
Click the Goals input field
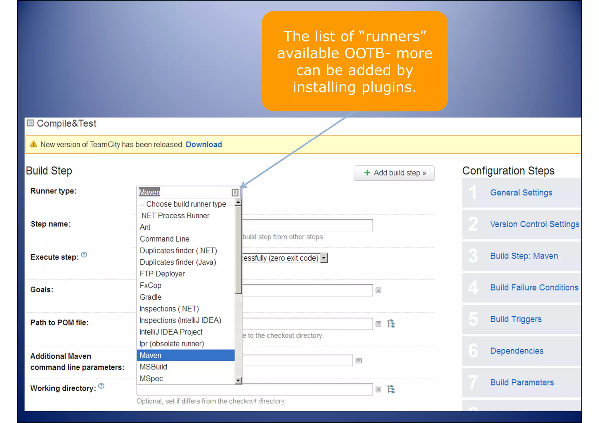[x=307, y=290]
